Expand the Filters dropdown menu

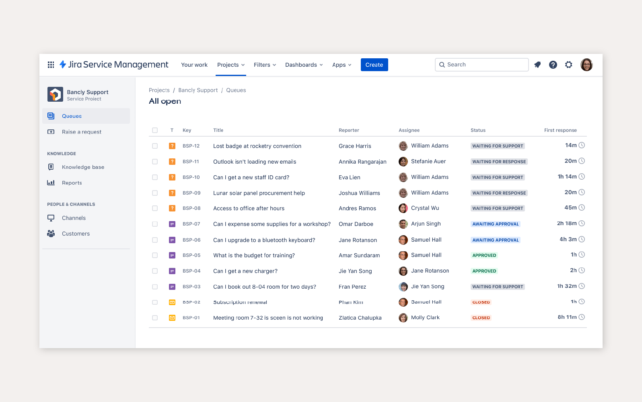click(x=265, y=65)
